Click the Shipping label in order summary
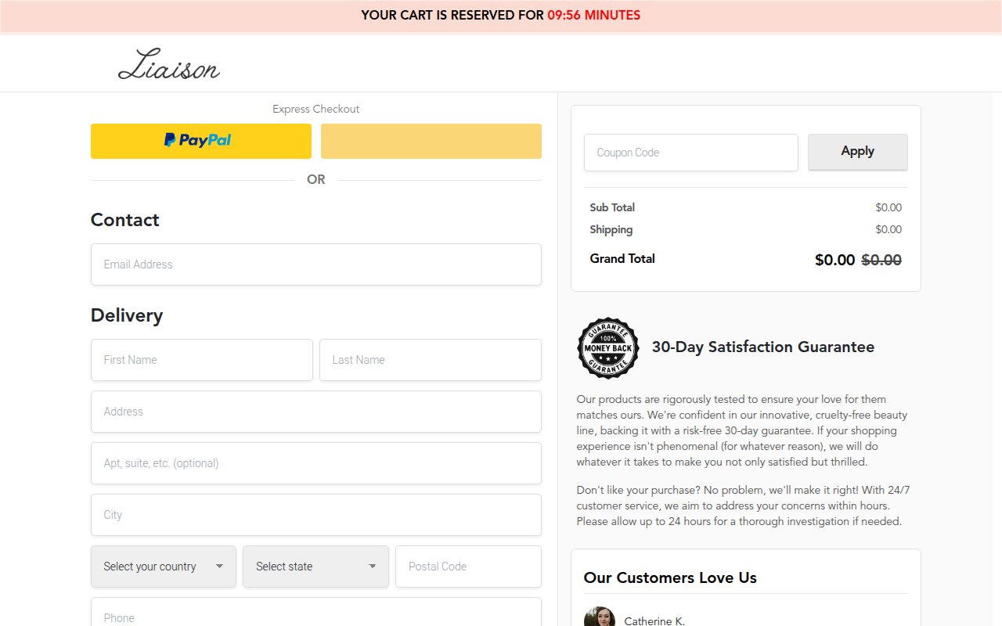 [x=611, y=229]
